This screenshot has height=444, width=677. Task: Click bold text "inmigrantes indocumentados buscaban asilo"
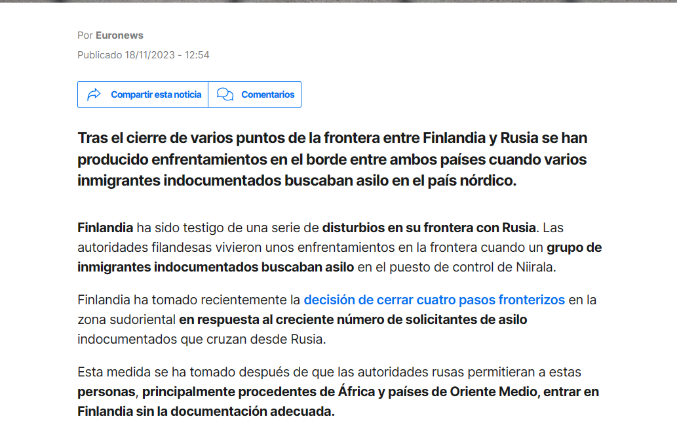click(216, 267)
